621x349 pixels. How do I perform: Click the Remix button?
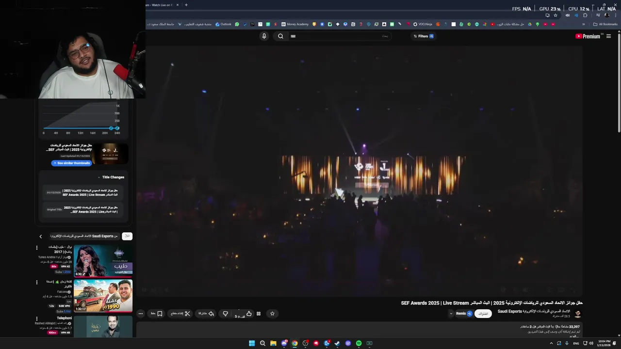coord(464,314)
